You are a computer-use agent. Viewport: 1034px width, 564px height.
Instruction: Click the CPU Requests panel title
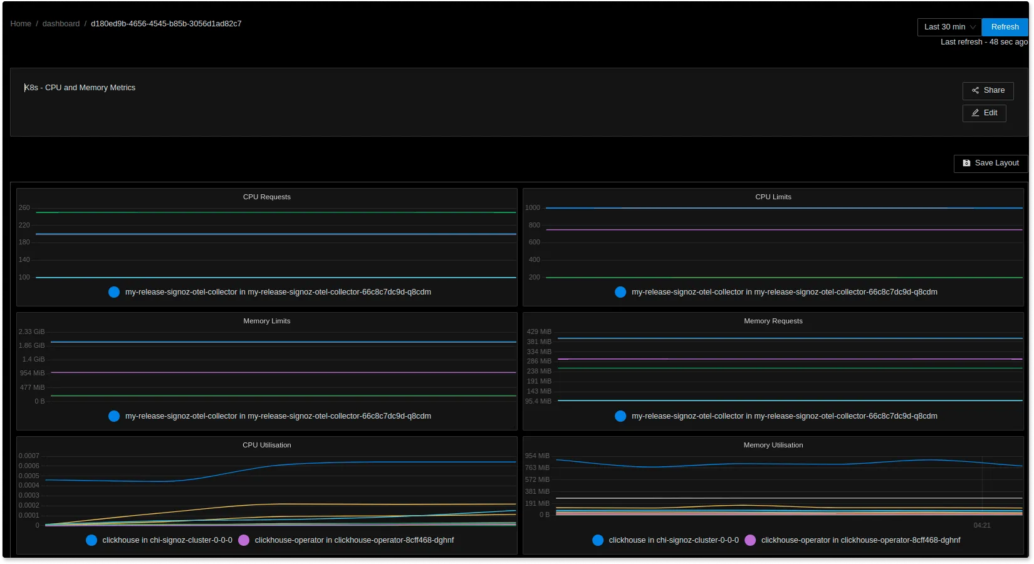click(266, 197)
